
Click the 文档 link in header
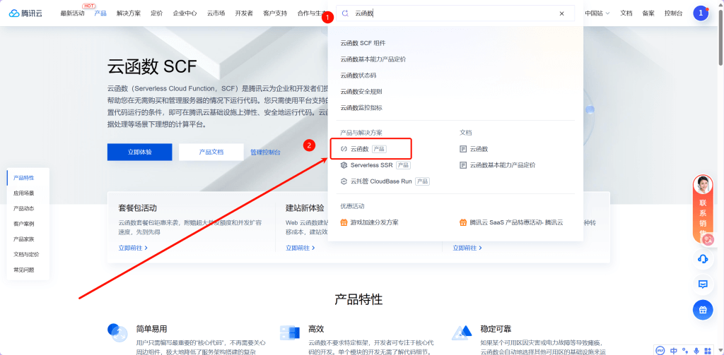[x=626, y=13]
